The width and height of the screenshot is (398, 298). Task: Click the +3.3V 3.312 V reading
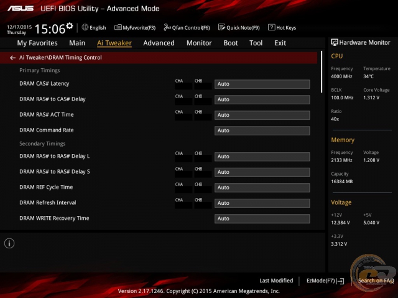point(339,244)
